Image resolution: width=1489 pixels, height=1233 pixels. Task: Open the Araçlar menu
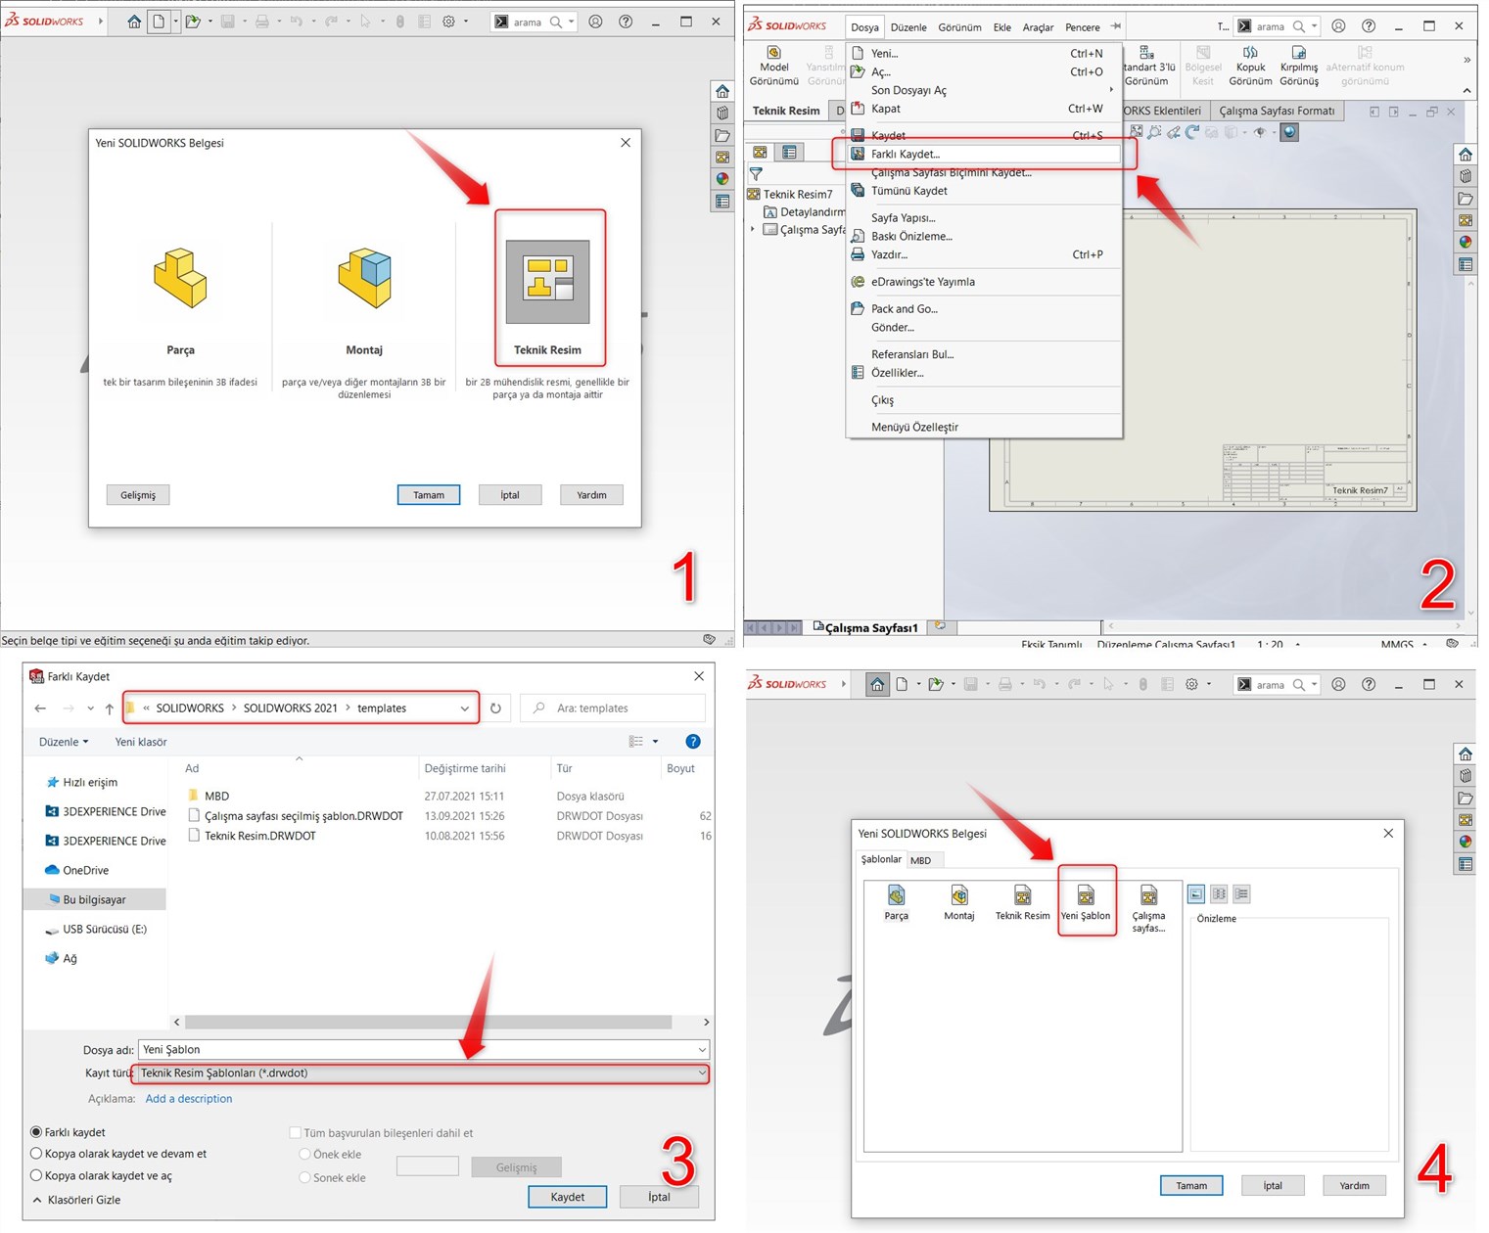[x=1038, y=27]
